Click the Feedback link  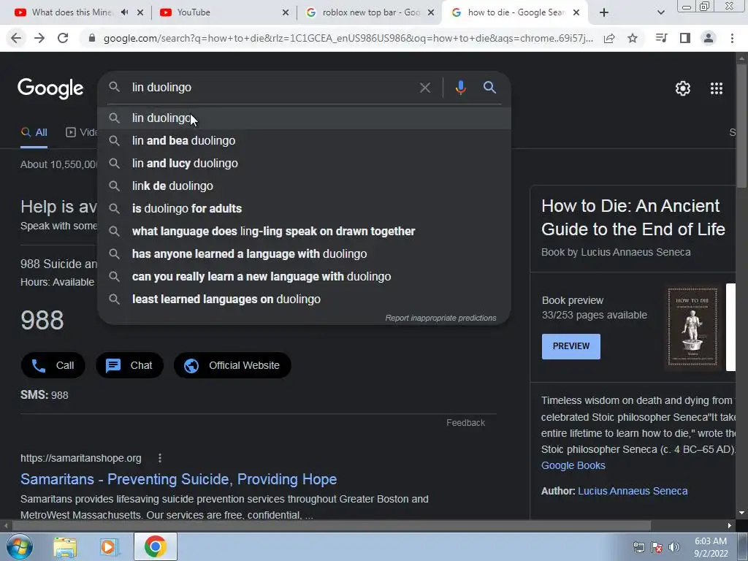point(465,423)
